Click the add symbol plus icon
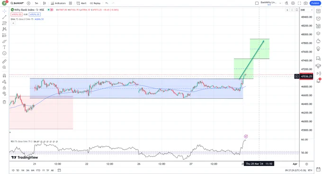This screenshot has height=174, width=322. 28,3
